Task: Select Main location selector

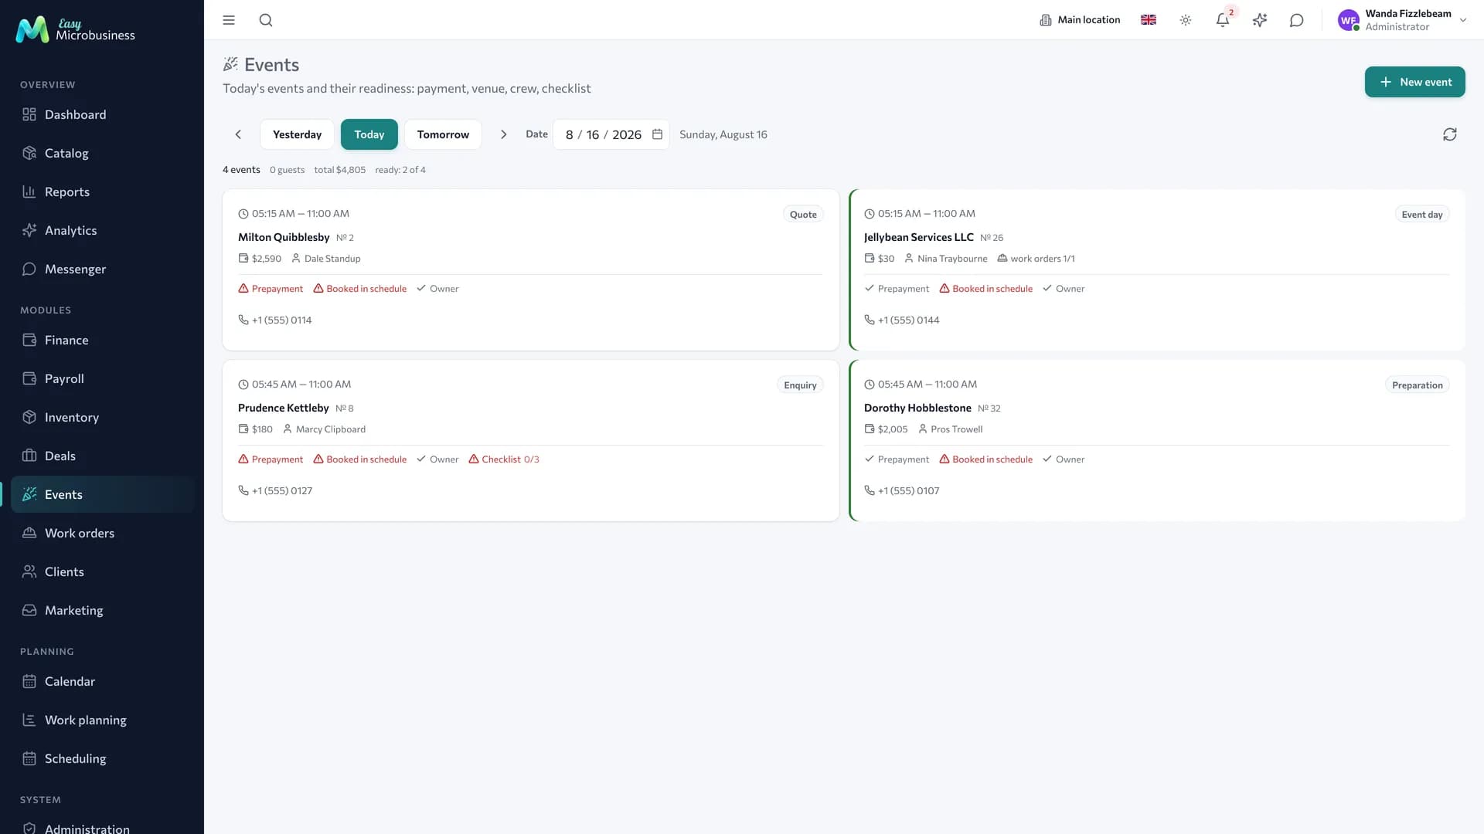Action: pos(1080,20)
